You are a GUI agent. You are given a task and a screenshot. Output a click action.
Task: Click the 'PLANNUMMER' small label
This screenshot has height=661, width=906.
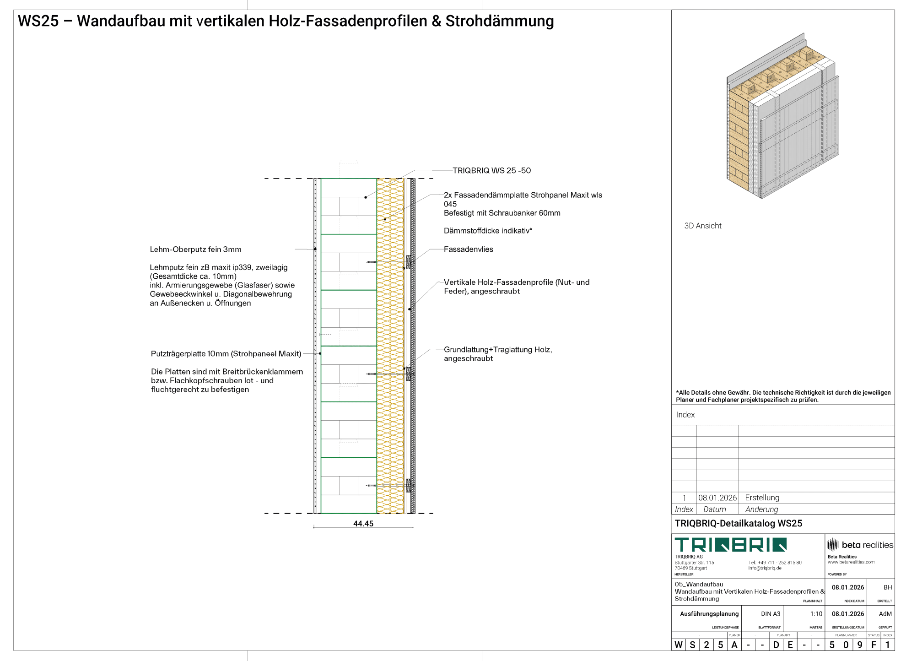pyautogui.click(x=846, y=635)
